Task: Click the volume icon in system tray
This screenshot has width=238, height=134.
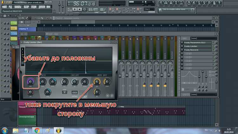Action: point(220,130)
